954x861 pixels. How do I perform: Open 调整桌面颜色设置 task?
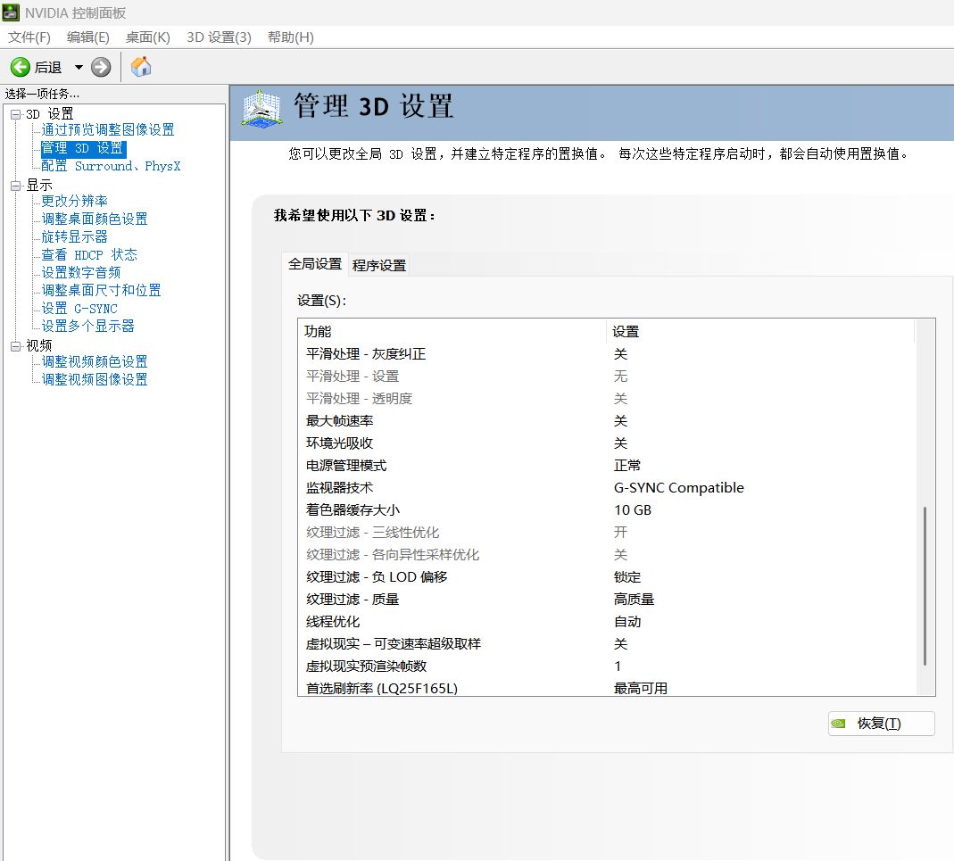tap(95, 219)
